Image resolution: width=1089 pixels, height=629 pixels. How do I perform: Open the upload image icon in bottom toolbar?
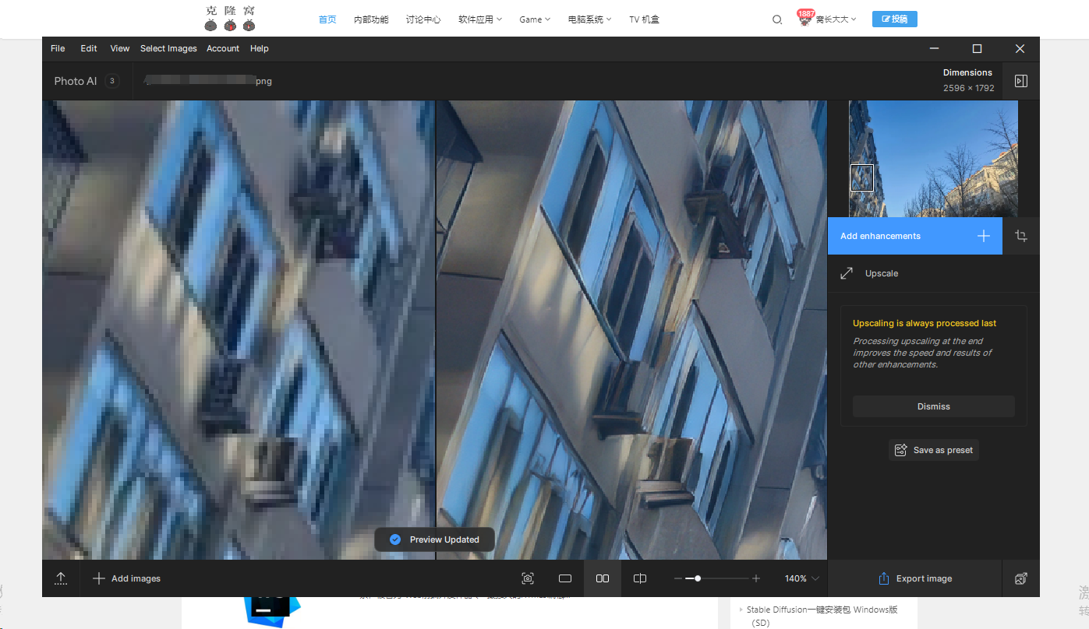pos(61,578)
